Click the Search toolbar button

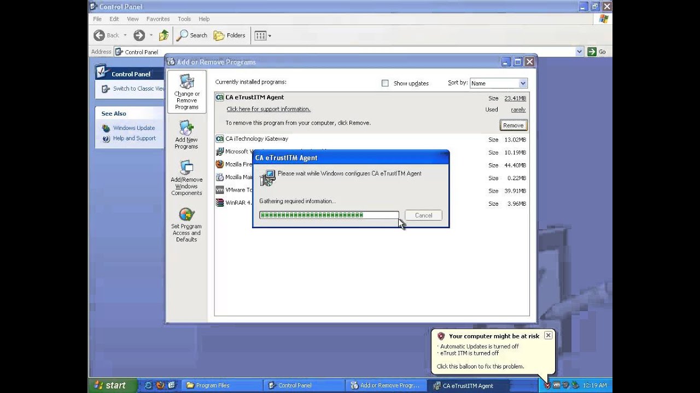(192, 35)
